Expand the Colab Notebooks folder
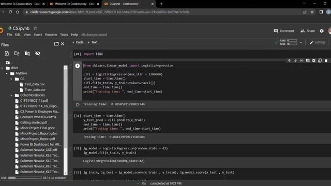The width and height of the screenshot is (331, 186). [11, 95]
